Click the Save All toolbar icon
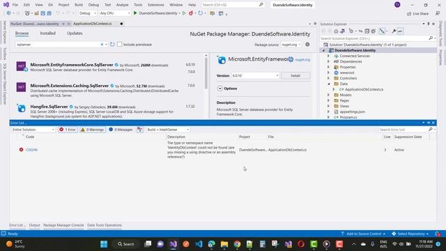 (x=49, y=13)
